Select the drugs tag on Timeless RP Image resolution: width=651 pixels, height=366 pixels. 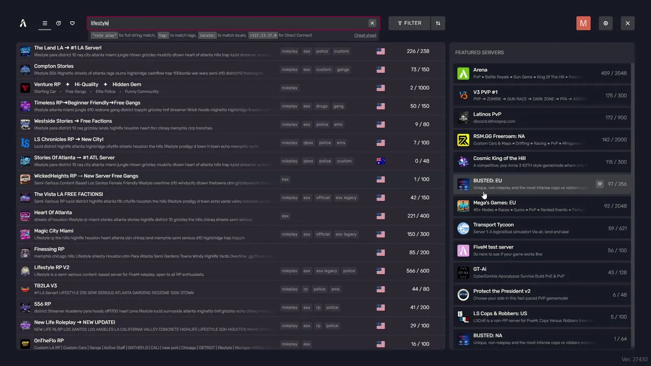tap(322, 106)
